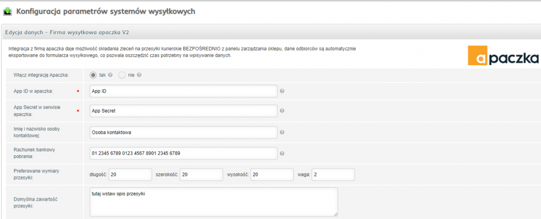Select the Osoba kontaktowa text field
Image resolution: width=541 pixels, height=219 pixels.
click(183, 132)
